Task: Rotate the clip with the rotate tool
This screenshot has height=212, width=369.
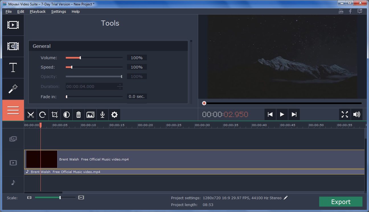Action: coord(43,115)
